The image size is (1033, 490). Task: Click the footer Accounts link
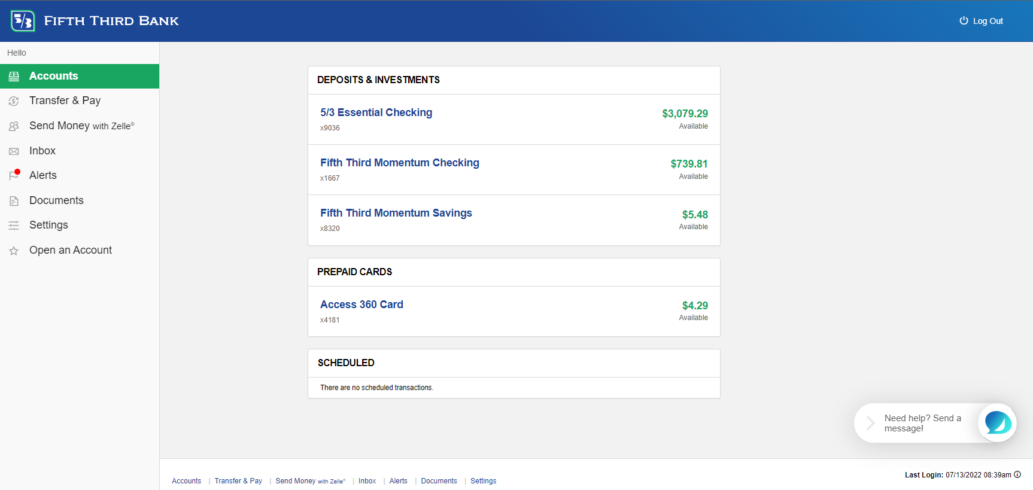pyautogui.click(x=186, y=481)
